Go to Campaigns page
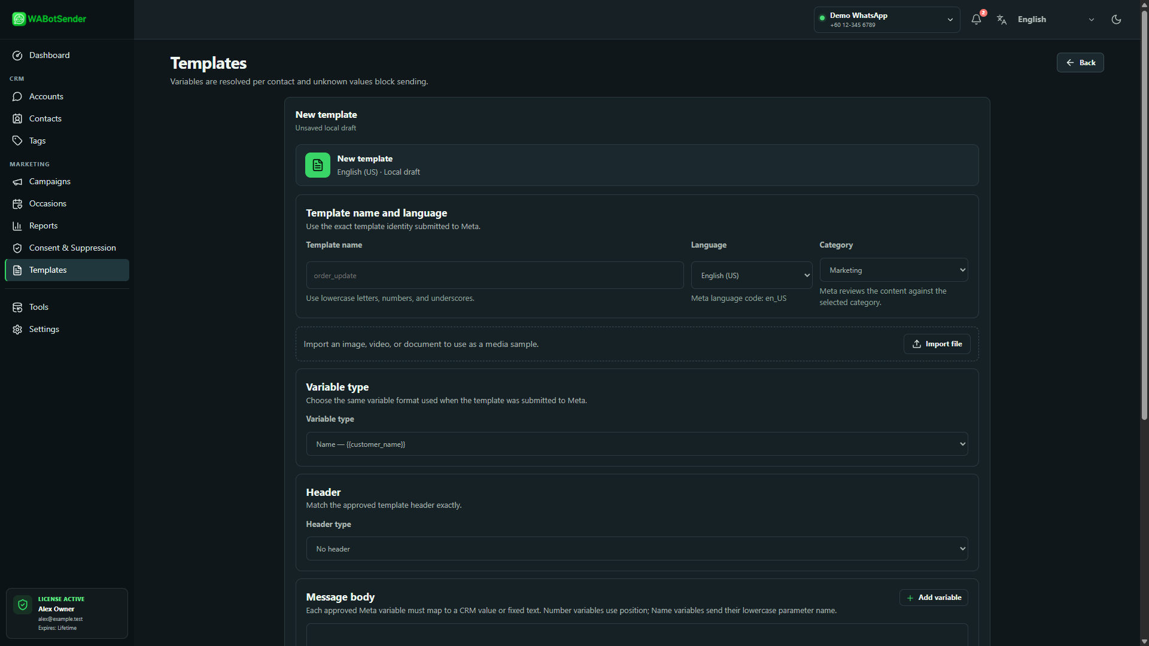Image resolution: width=1149 pixels, height=646 pixels. point(67,182)
